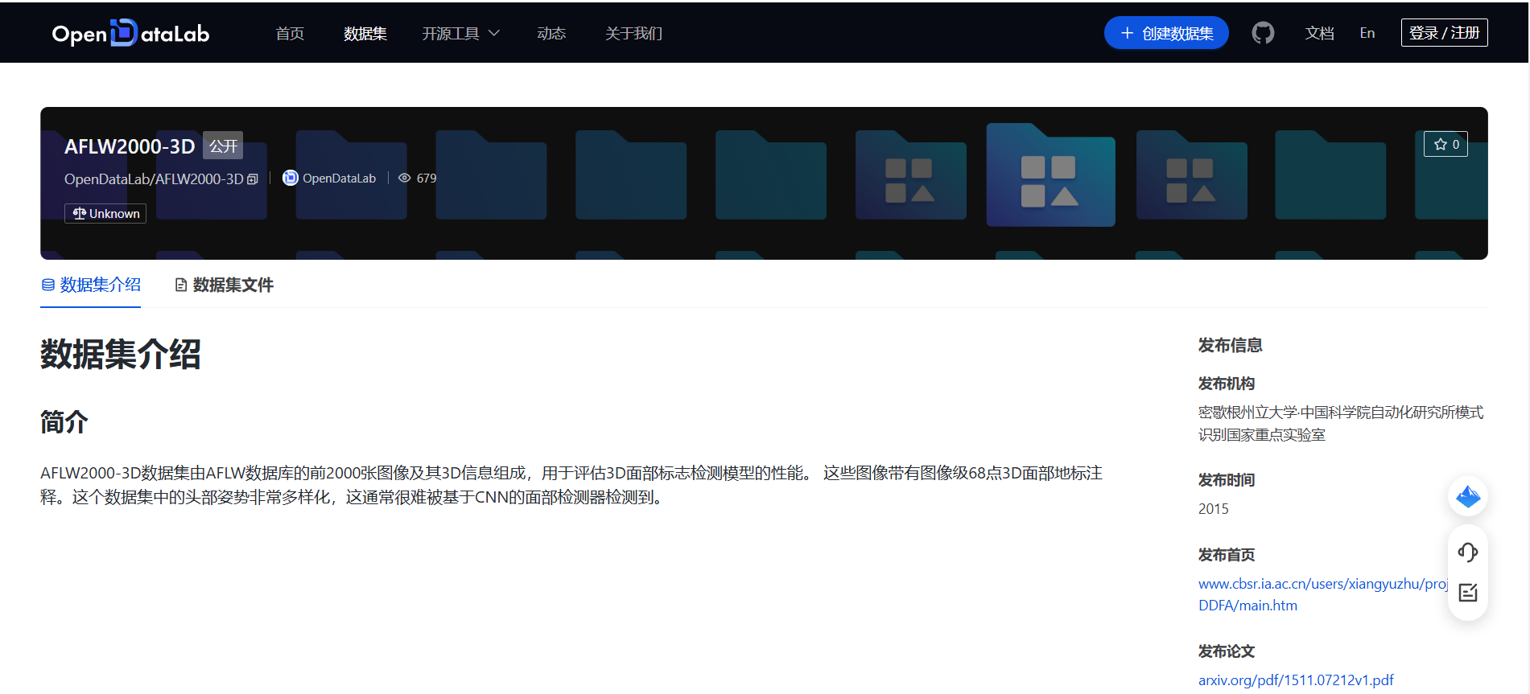Star the AFLW2000-3D dataset

click(x=1445, y=144)
